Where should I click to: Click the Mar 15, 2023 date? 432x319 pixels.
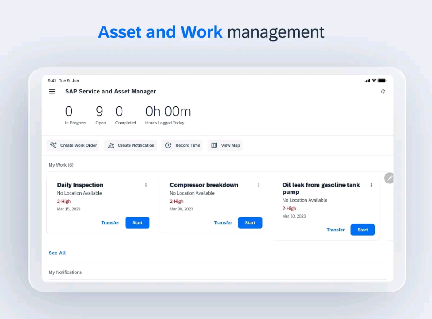(69, 209)
